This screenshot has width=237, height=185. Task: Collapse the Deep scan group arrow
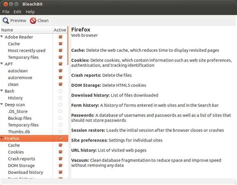[x=1, y=104]
